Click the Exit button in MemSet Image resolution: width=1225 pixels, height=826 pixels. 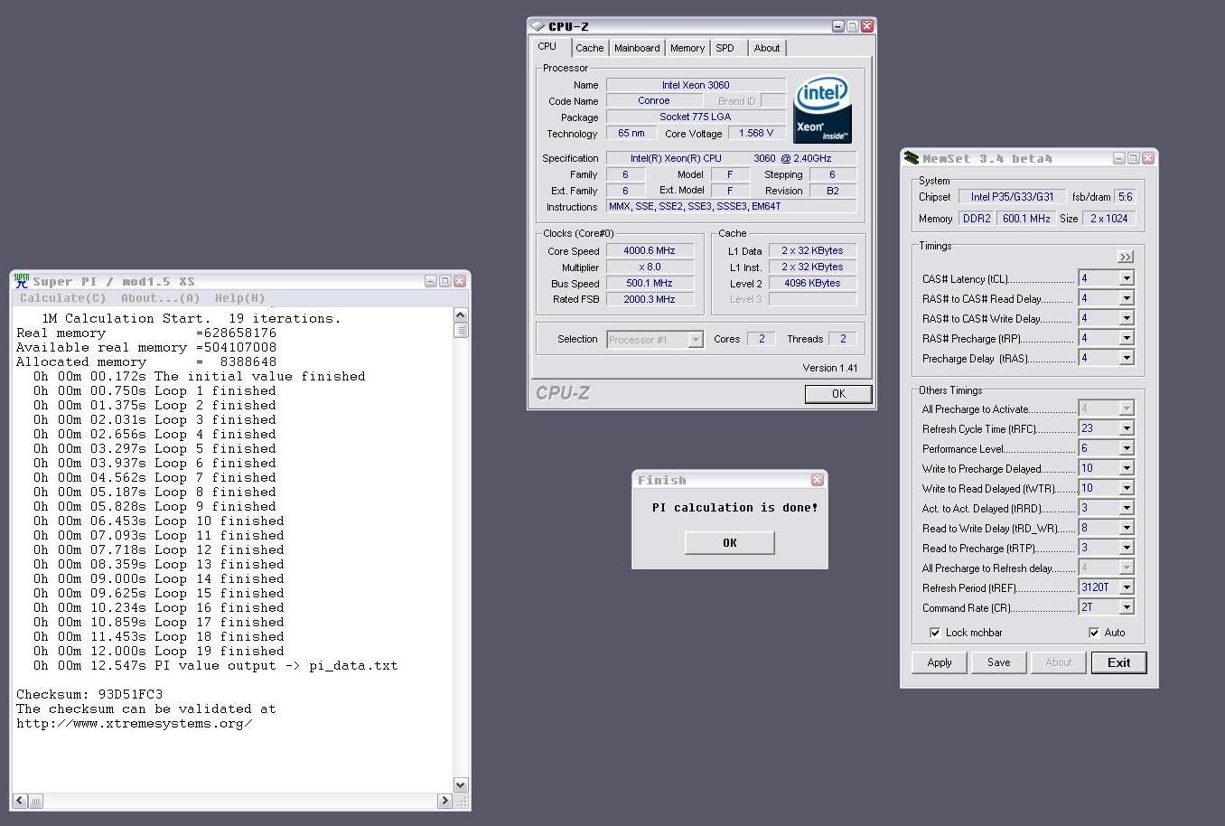click(x=1119, y=662)
